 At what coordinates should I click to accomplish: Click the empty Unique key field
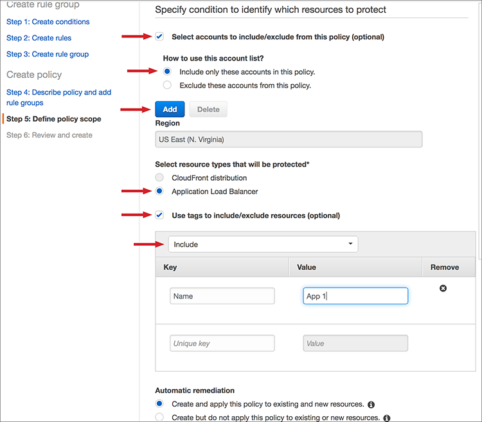point(222,344)
